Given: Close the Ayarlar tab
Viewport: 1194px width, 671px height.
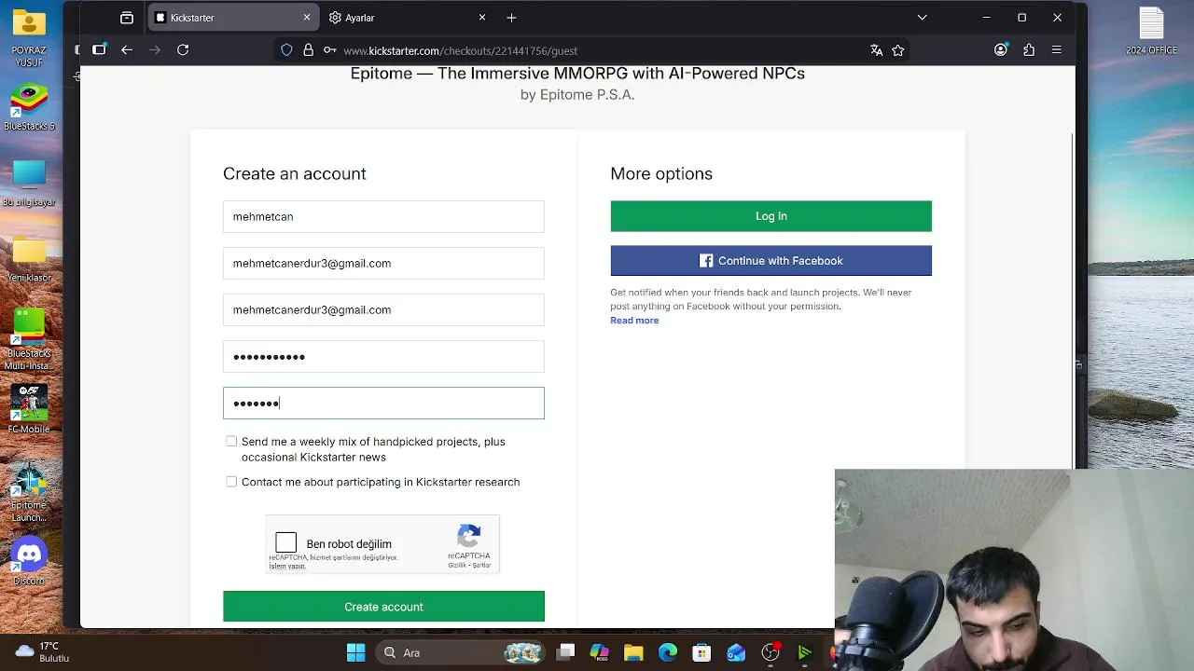Looking at the screenshot, I should tap(482, 18).
